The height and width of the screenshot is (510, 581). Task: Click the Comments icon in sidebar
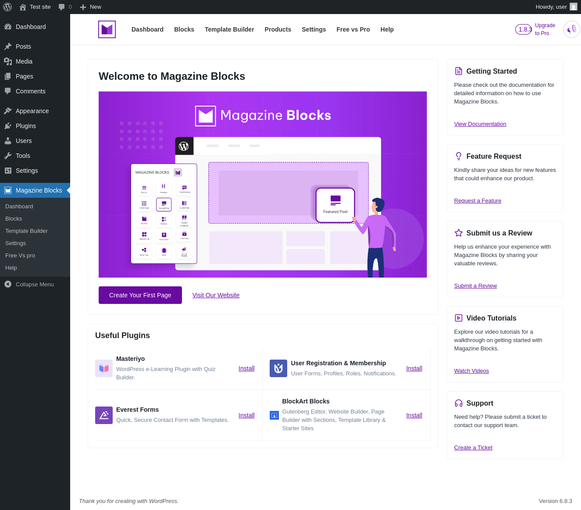(8, 91)
